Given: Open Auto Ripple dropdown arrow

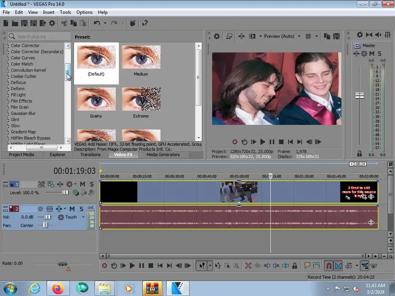Looking at the screenshot, I should point(357,266).
